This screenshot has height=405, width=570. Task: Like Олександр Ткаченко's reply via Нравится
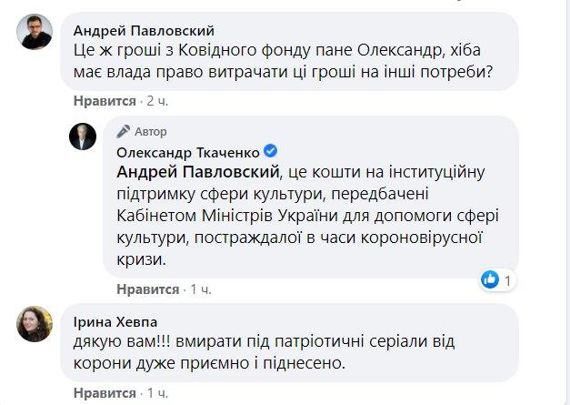(x=148, y=289)
